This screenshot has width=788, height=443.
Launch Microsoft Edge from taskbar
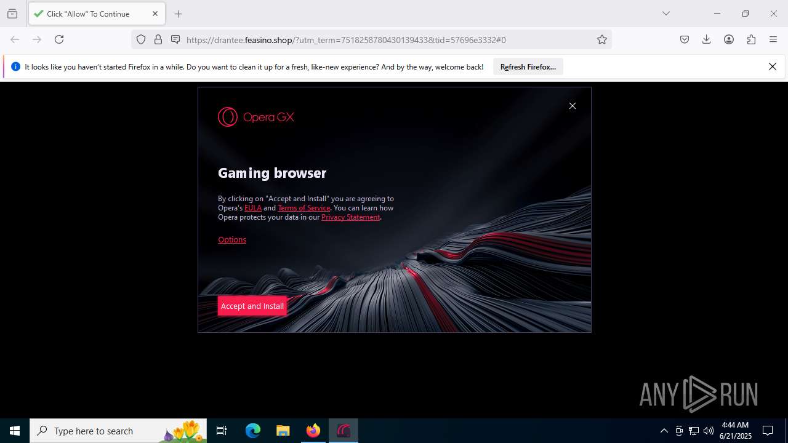pos(253,431)
